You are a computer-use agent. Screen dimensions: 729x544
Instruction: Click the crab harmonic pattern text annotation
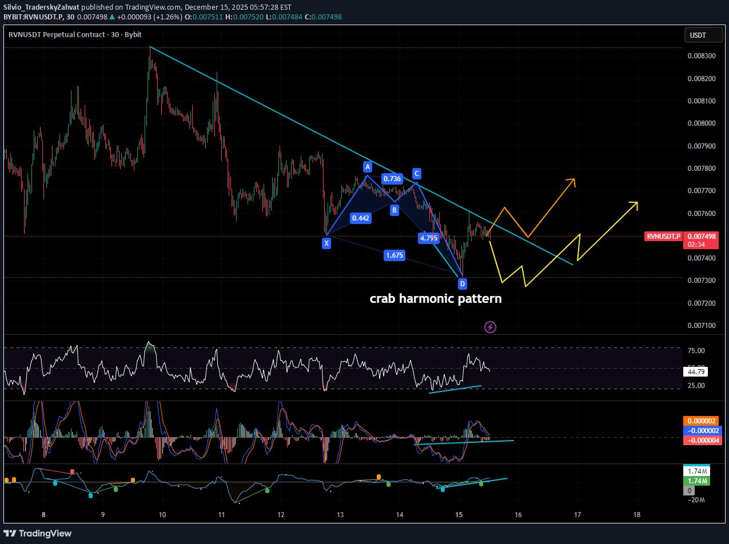tap(436, 298)
